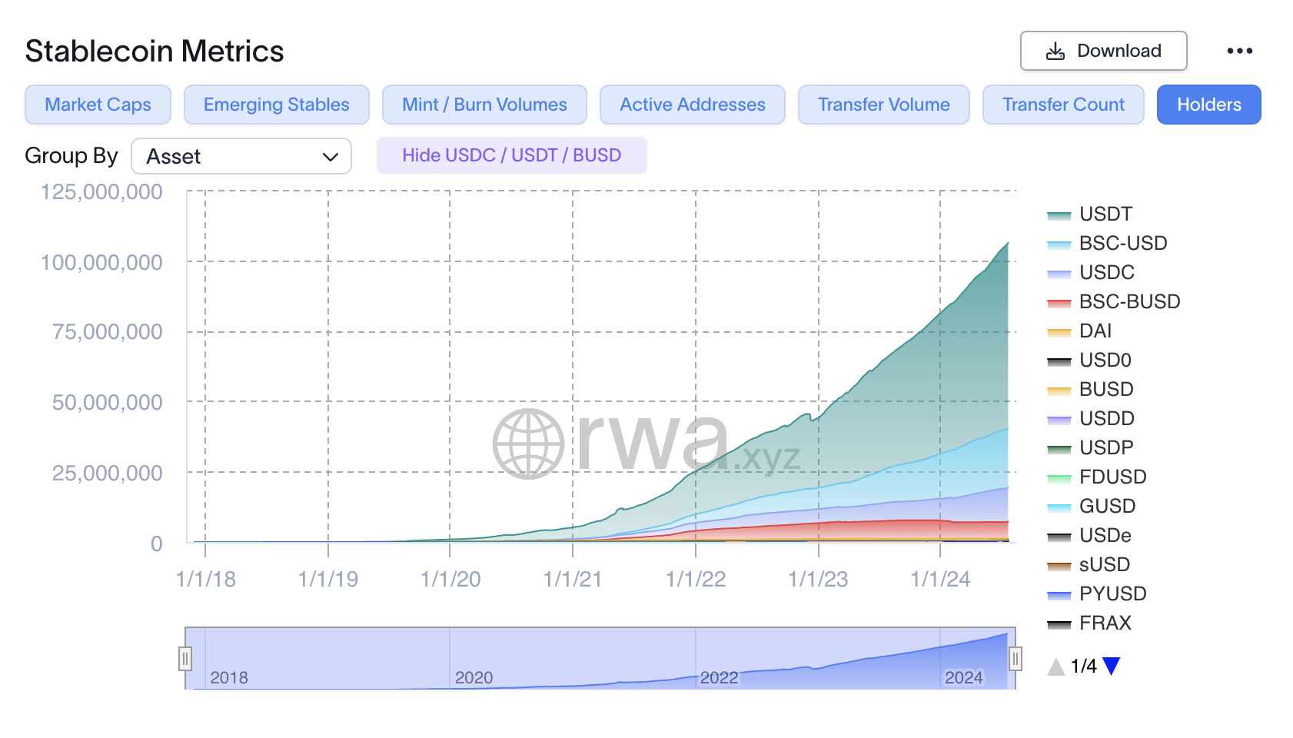Click the Download button
Image resolution: width=1293 pixels, height=738 pixels.
[1103, 51]
